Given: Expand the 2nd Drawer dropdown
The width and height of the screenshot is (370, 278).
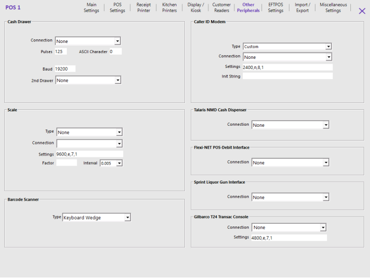Looking at the screenshot, I should point(88,80).
